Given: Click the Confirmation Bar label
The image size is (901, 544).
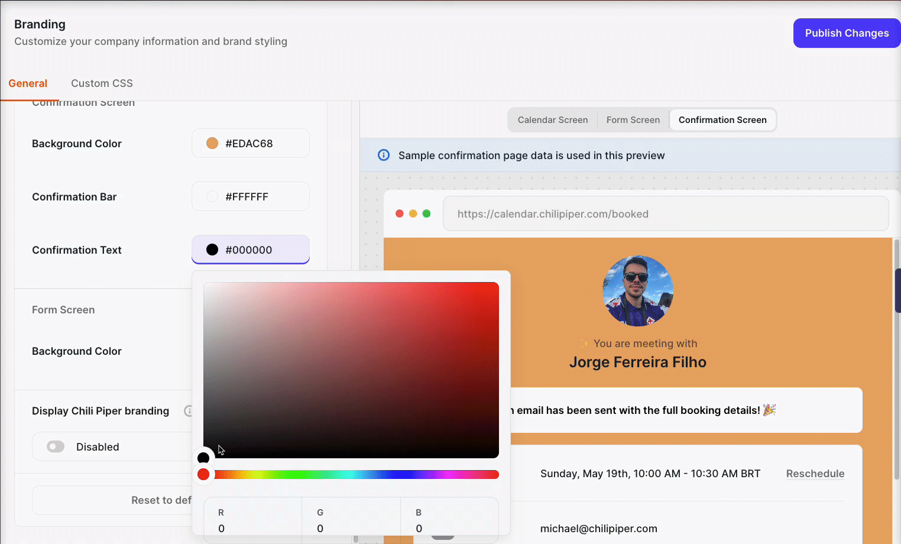Looking at the screenshot, I should (74, 197).
